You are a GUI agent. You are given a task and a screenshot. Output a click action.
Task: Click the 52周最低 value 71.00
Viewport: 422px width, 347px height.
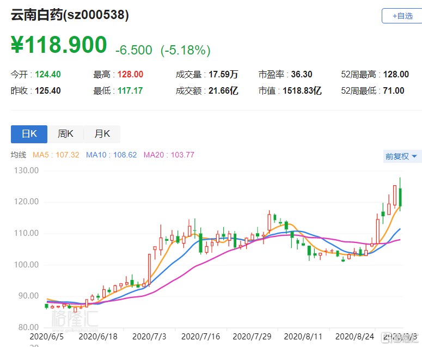pos(394,91)
